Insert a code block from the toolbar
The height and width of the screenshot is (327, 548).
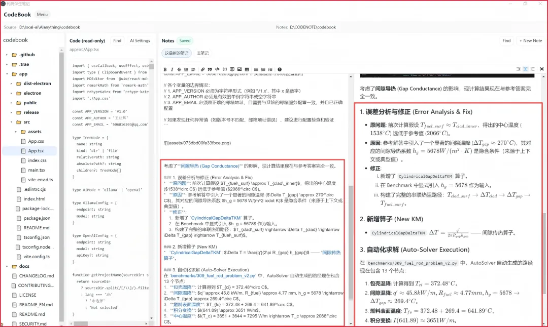[x=225, y=69]
